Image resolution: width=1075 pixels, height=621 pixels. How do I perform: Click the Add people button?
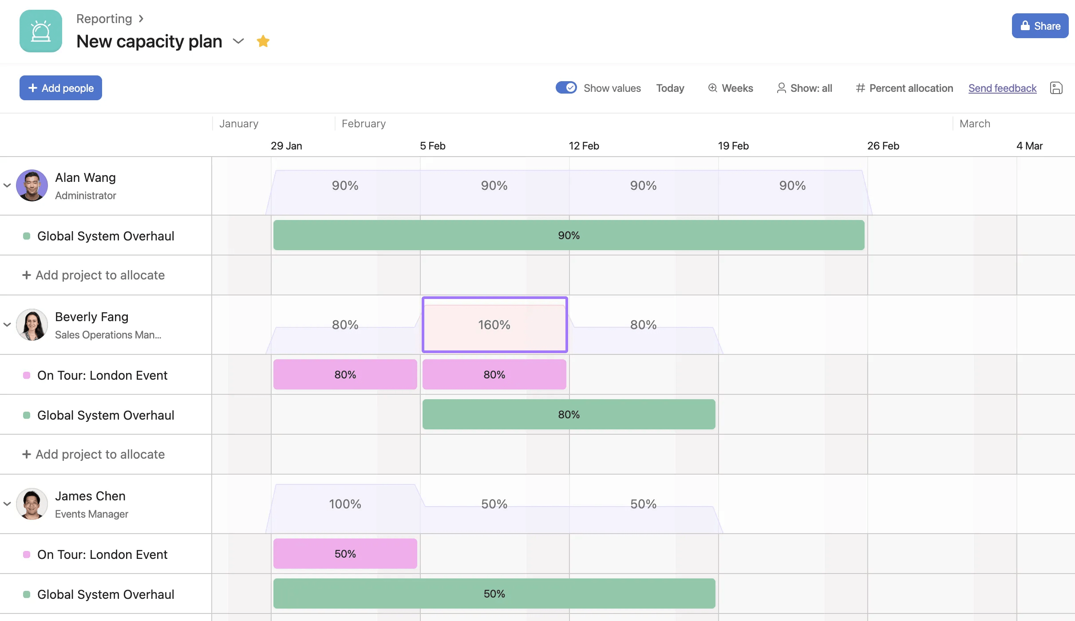pos(61,87)
